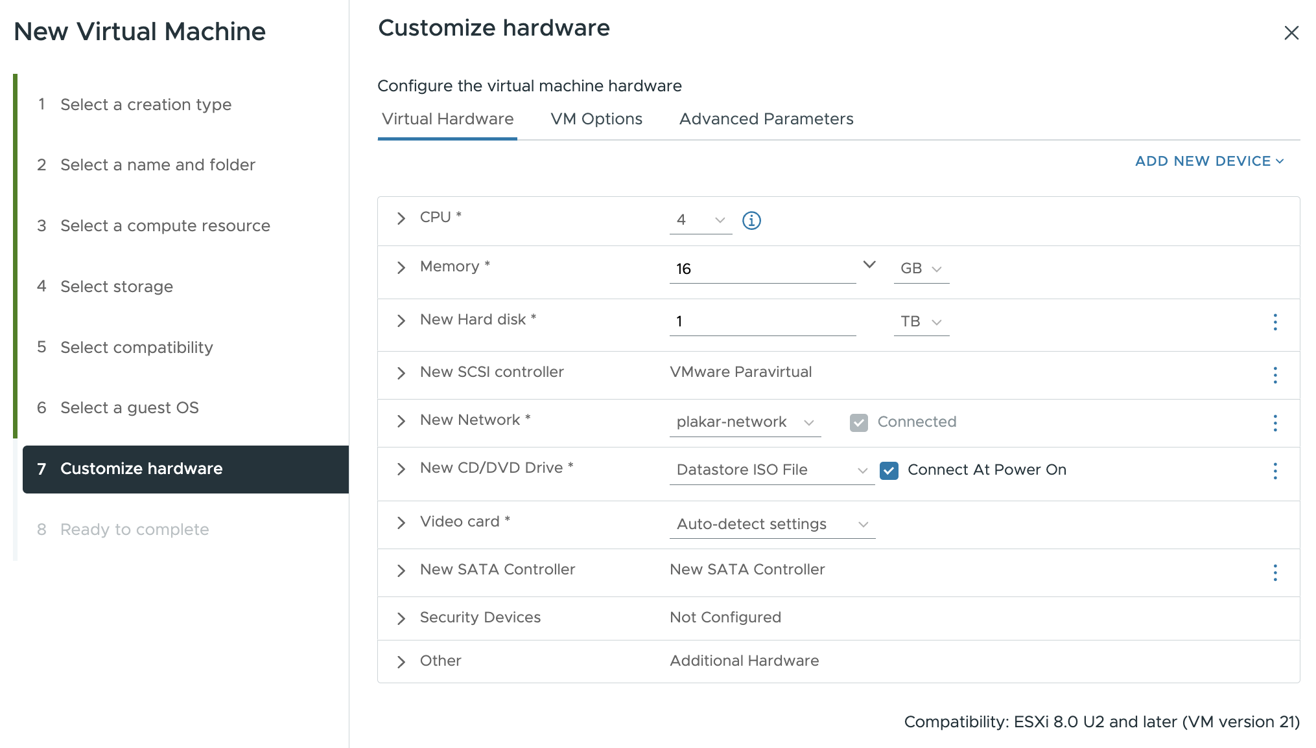
Task: Click the Configure the virtual machine hardware text
Action: [x=530, y=86]
